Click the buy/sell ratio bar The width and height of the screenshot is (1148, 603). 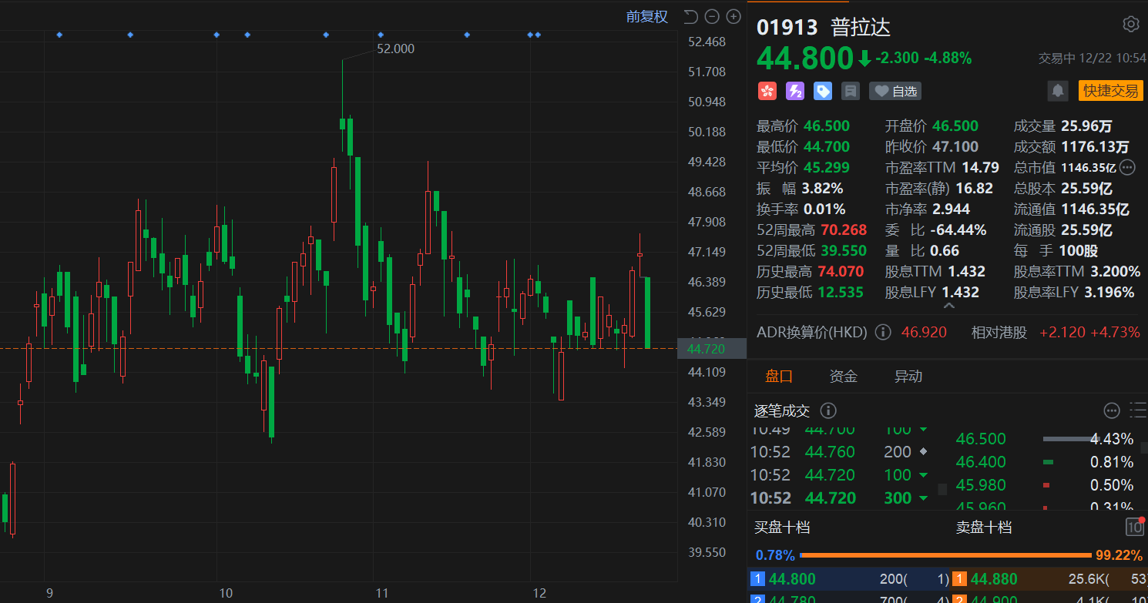tap(947, 554)
